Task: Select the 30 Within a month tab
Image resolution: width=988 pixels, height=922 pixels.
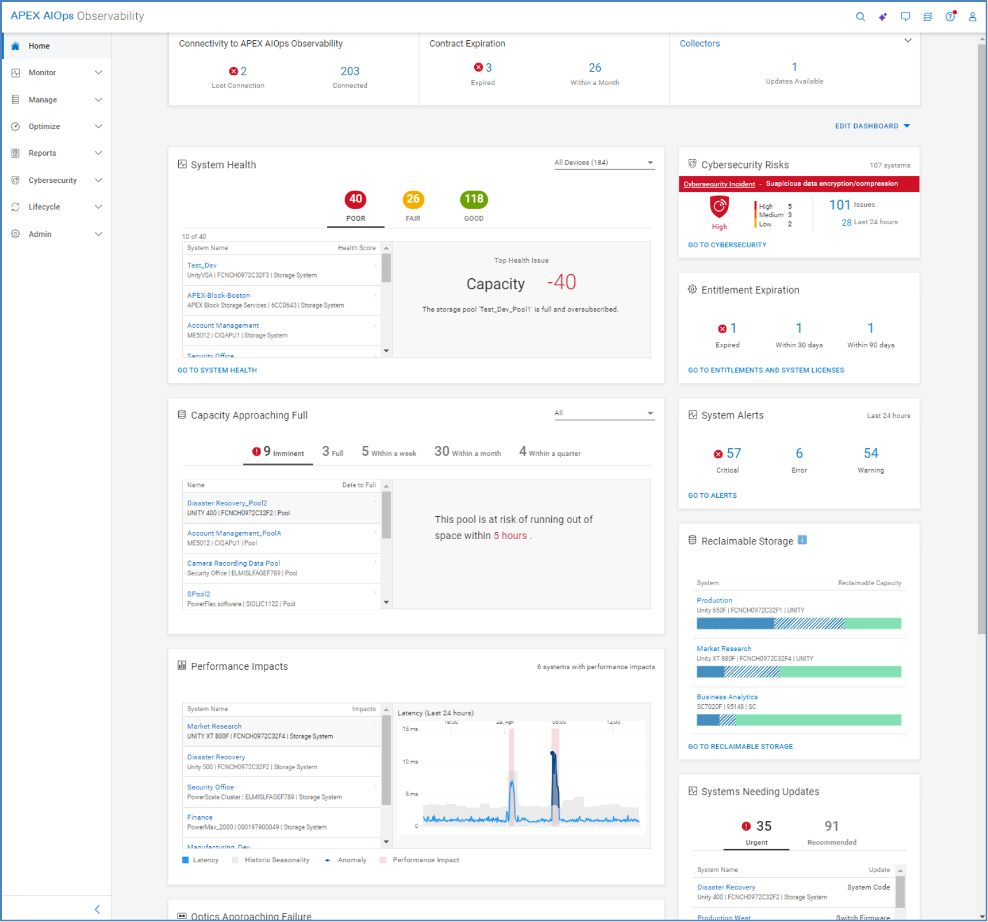Action: pos(468,452)
